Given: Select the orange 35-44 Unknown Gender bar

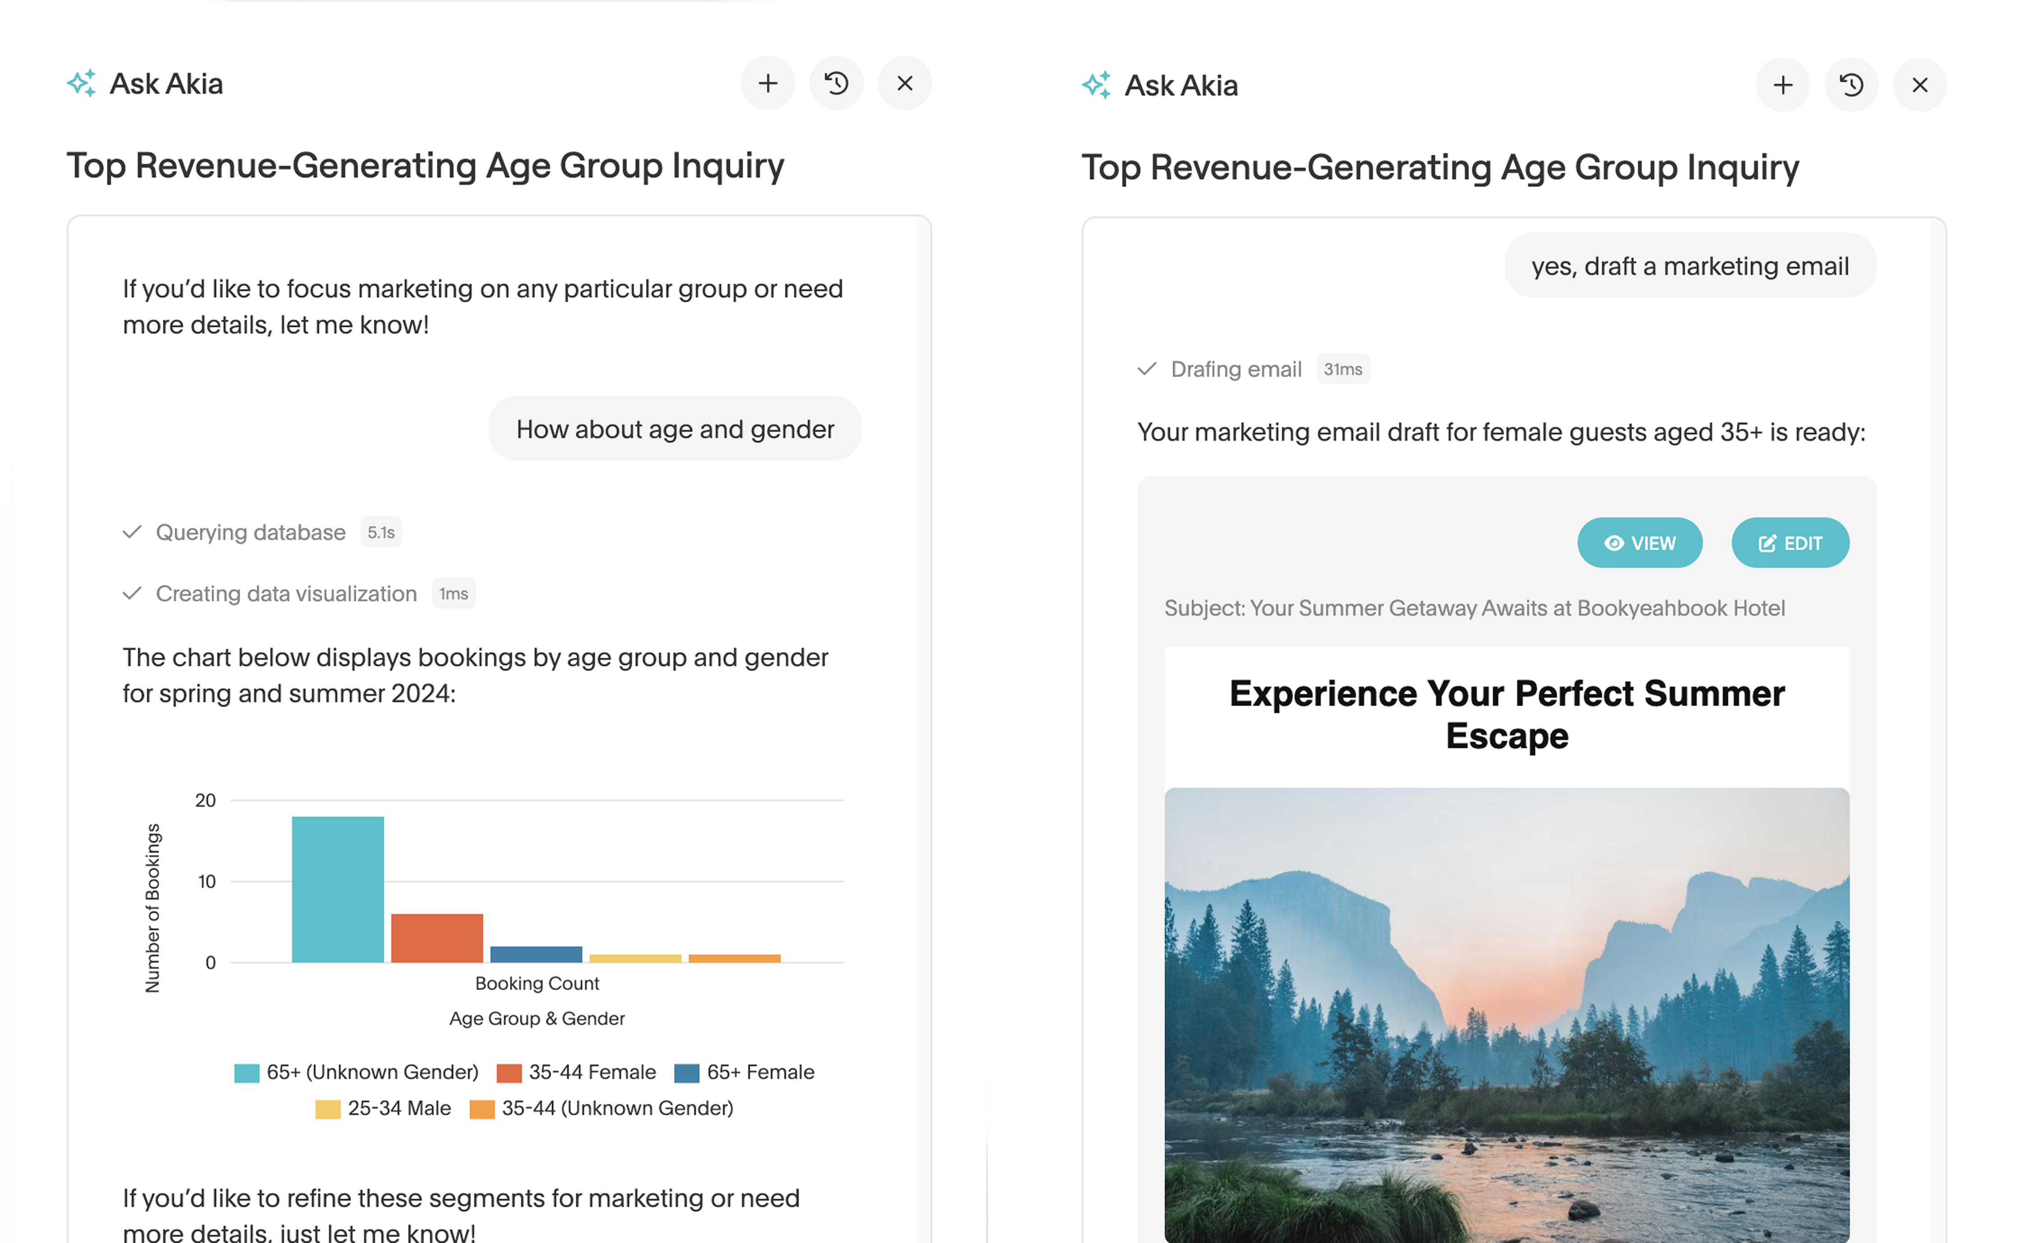Looking at the screenshot, I should coord(735,959).
